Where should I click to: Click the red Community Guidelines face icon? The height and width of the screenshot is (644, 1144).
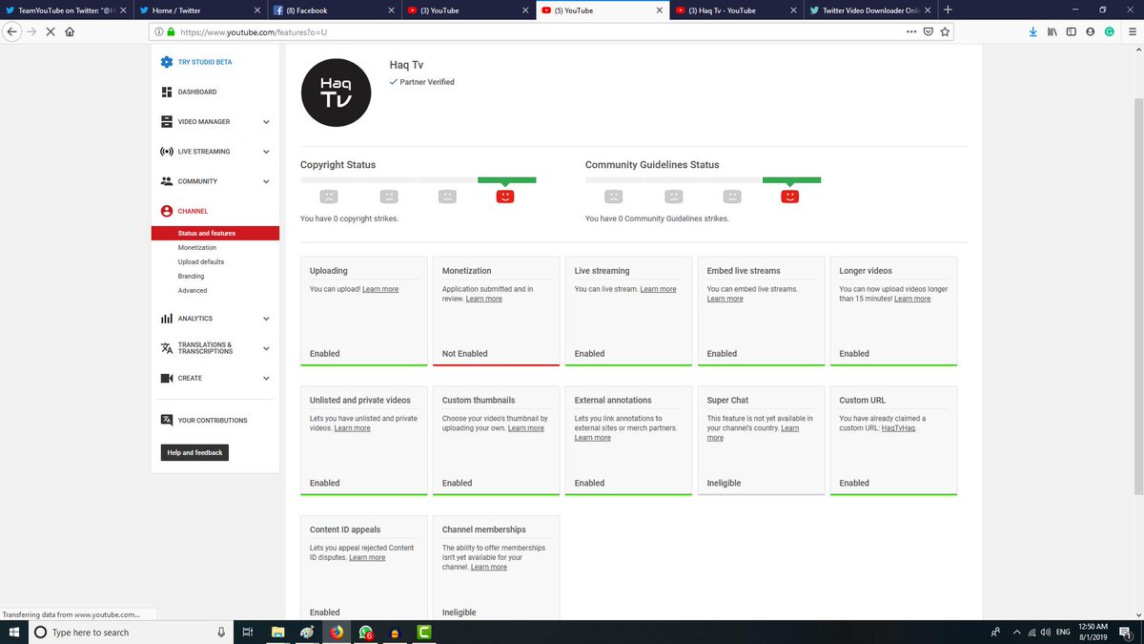pos(789,197)
